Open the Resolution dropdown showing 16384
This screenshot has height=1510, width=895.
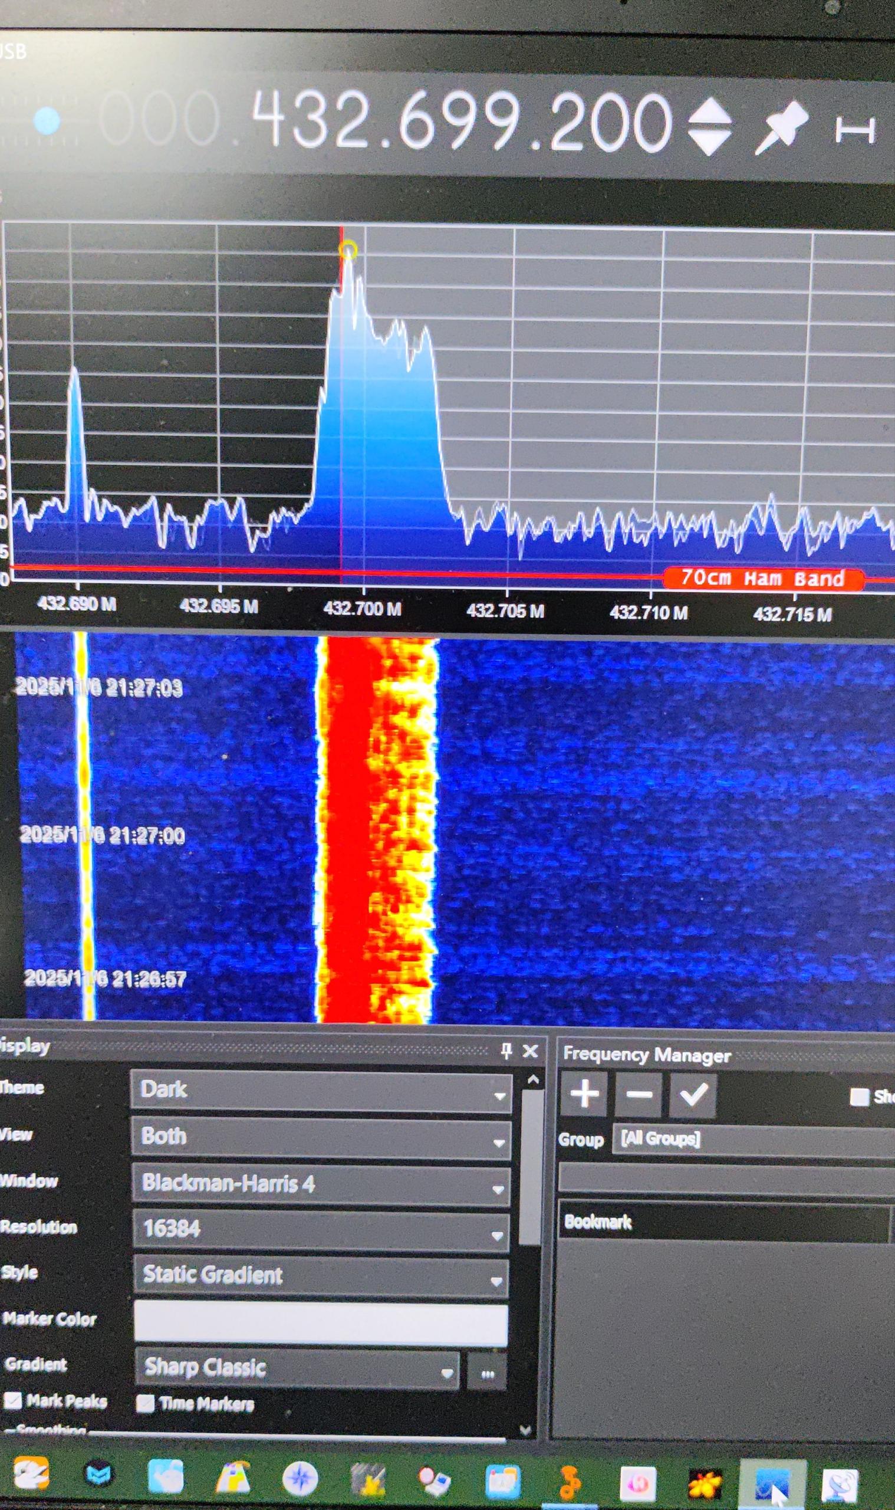[x=320, y=1230]
